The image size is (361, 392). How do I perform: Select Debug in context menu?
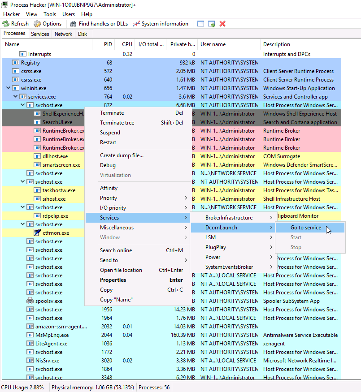tap(138, 165)
